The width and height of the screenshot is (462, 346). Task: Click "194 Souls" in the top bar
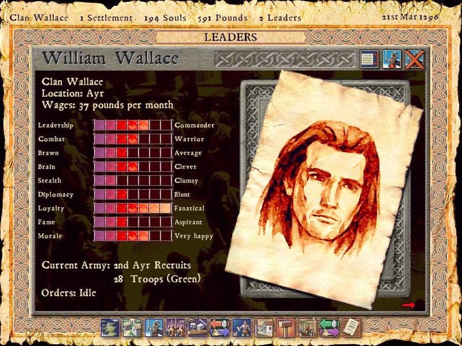(x=165, y=18)
